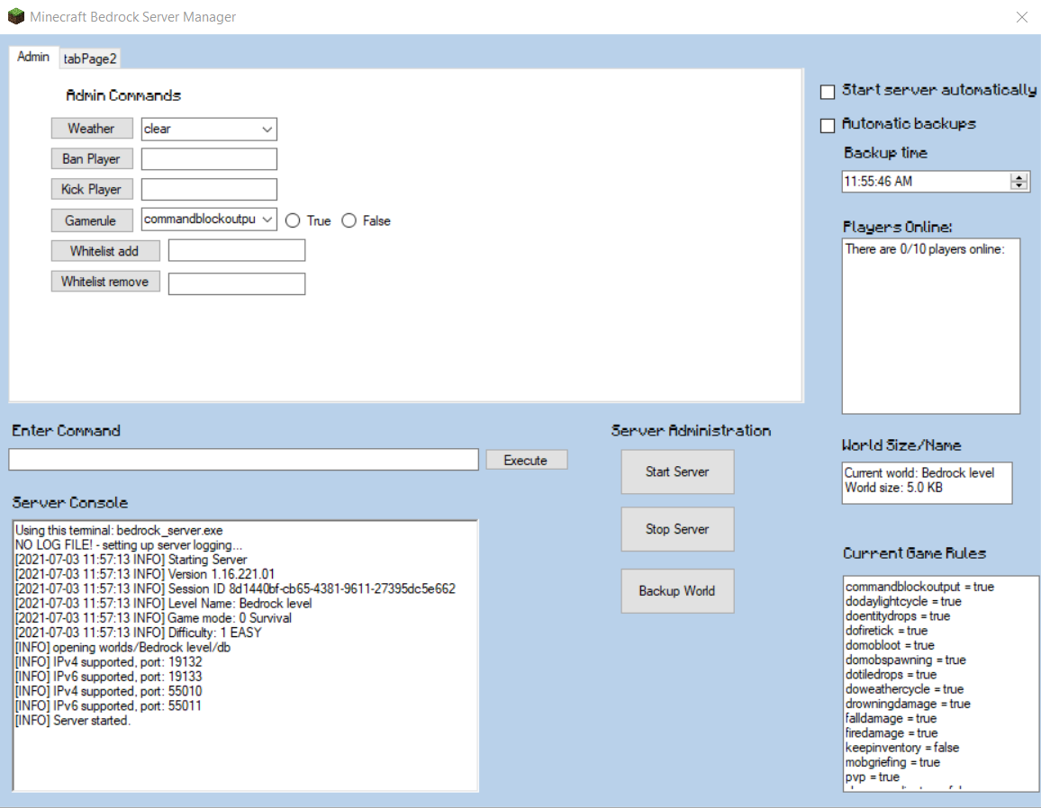
Task: Click 'doweathercycle = true' game rule line
Action: click(904, 688)
